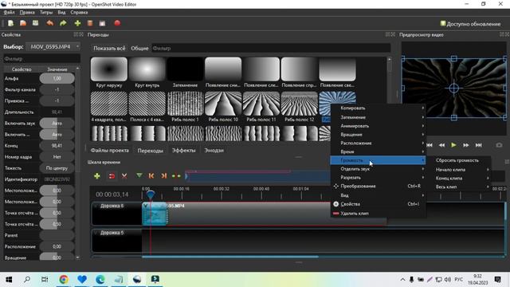The image size is (510, 287).
Task: Select the Общие transitions filter
Action: pos(139,48)
